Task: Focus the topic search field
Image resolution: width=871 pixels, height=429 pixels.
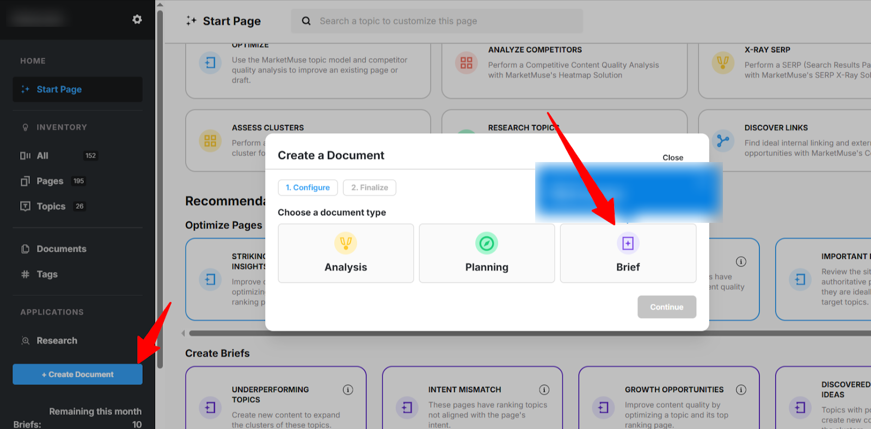Action: 437,21
